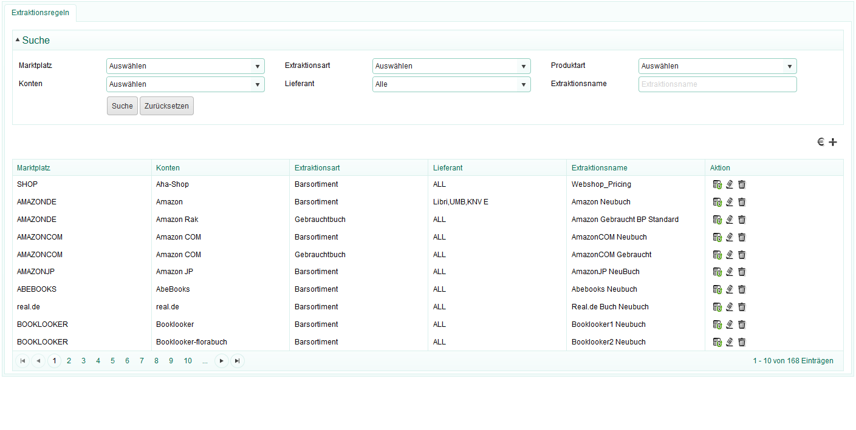856x430 pixels.
Task: Click the table-refresh icon for Booklooker1 Neubuch
Action: coord(717,324)
